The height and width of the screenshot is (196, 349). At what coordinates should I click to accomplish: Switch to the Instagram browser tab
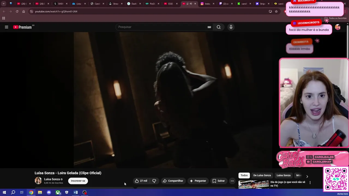[x=207, y=4]
